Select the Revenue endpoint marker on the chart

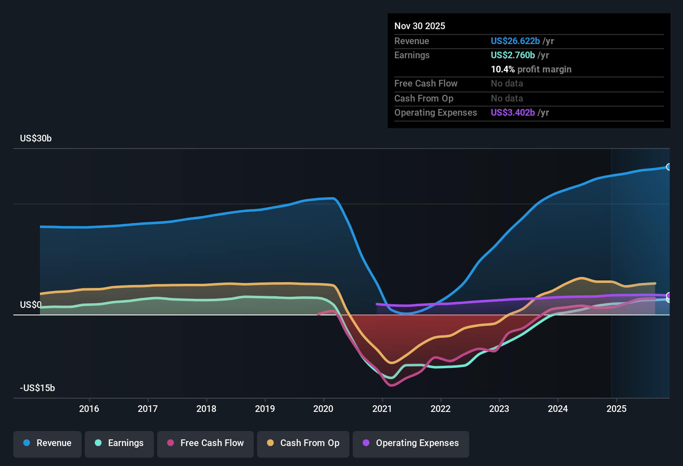[669, 166]
